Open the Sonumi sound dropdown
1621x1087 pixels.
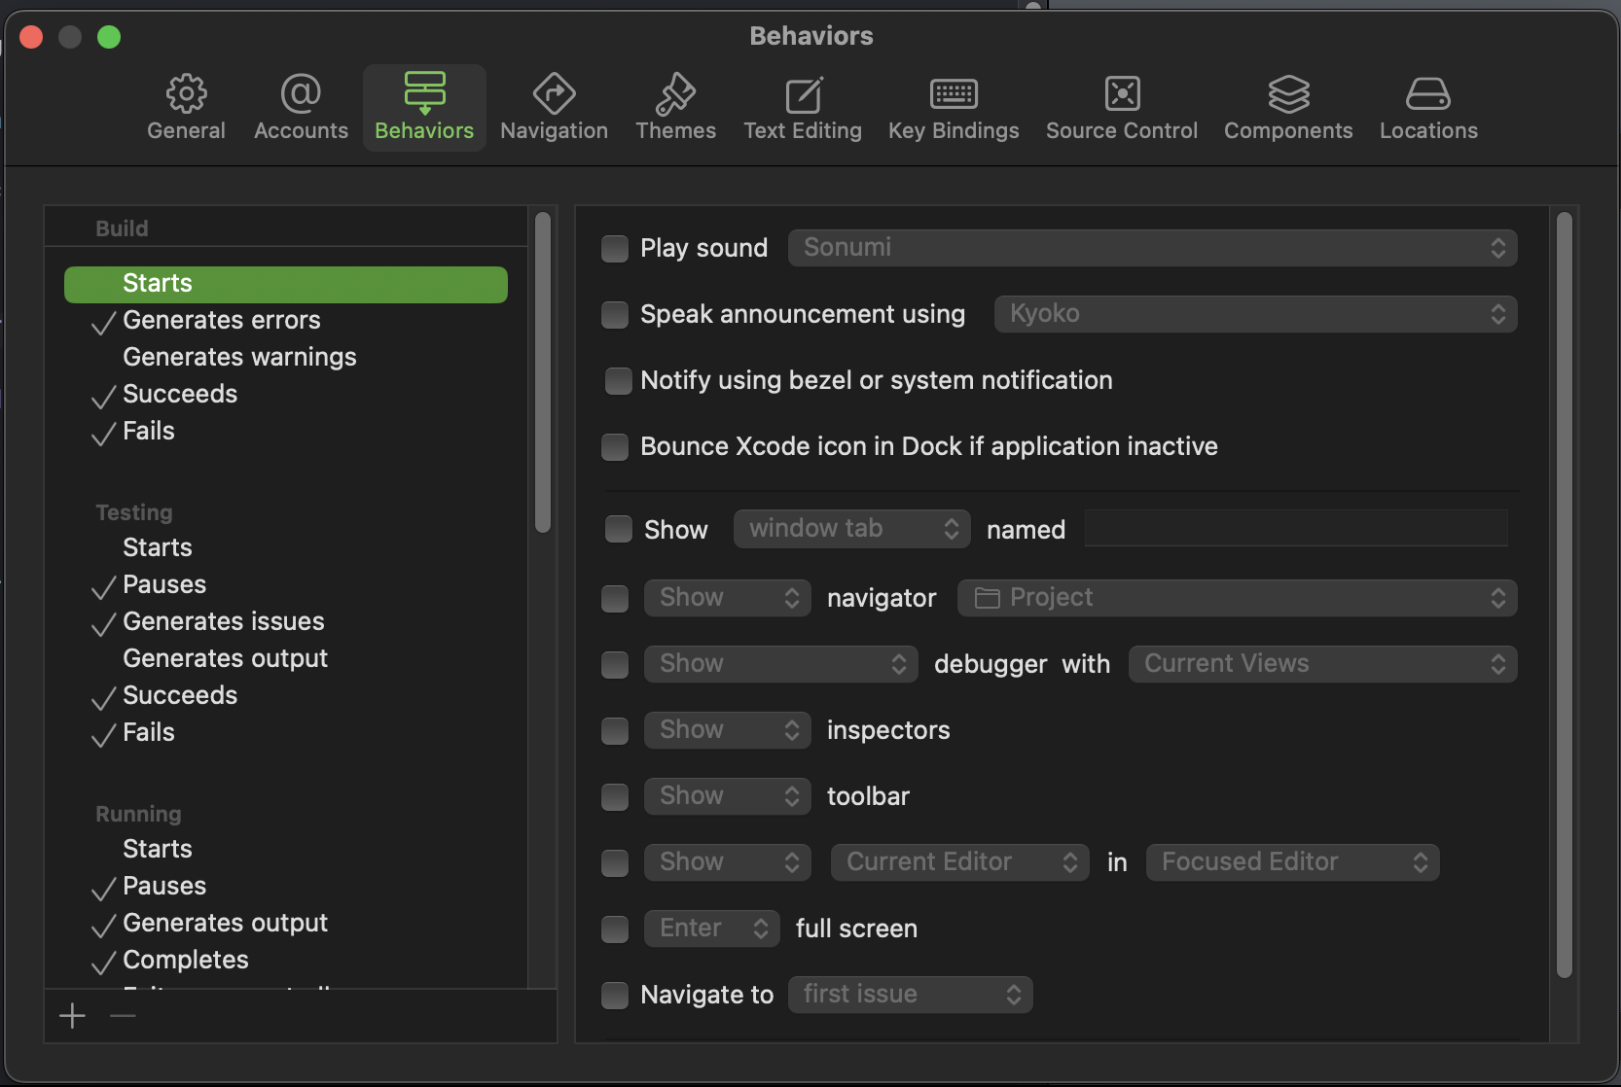click(1152, 248)
